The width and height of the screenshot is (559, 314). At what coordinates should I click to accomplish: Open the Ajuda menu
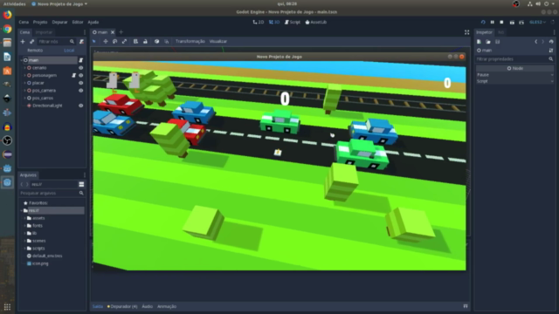pyautogui.click(x=93, y=22)
